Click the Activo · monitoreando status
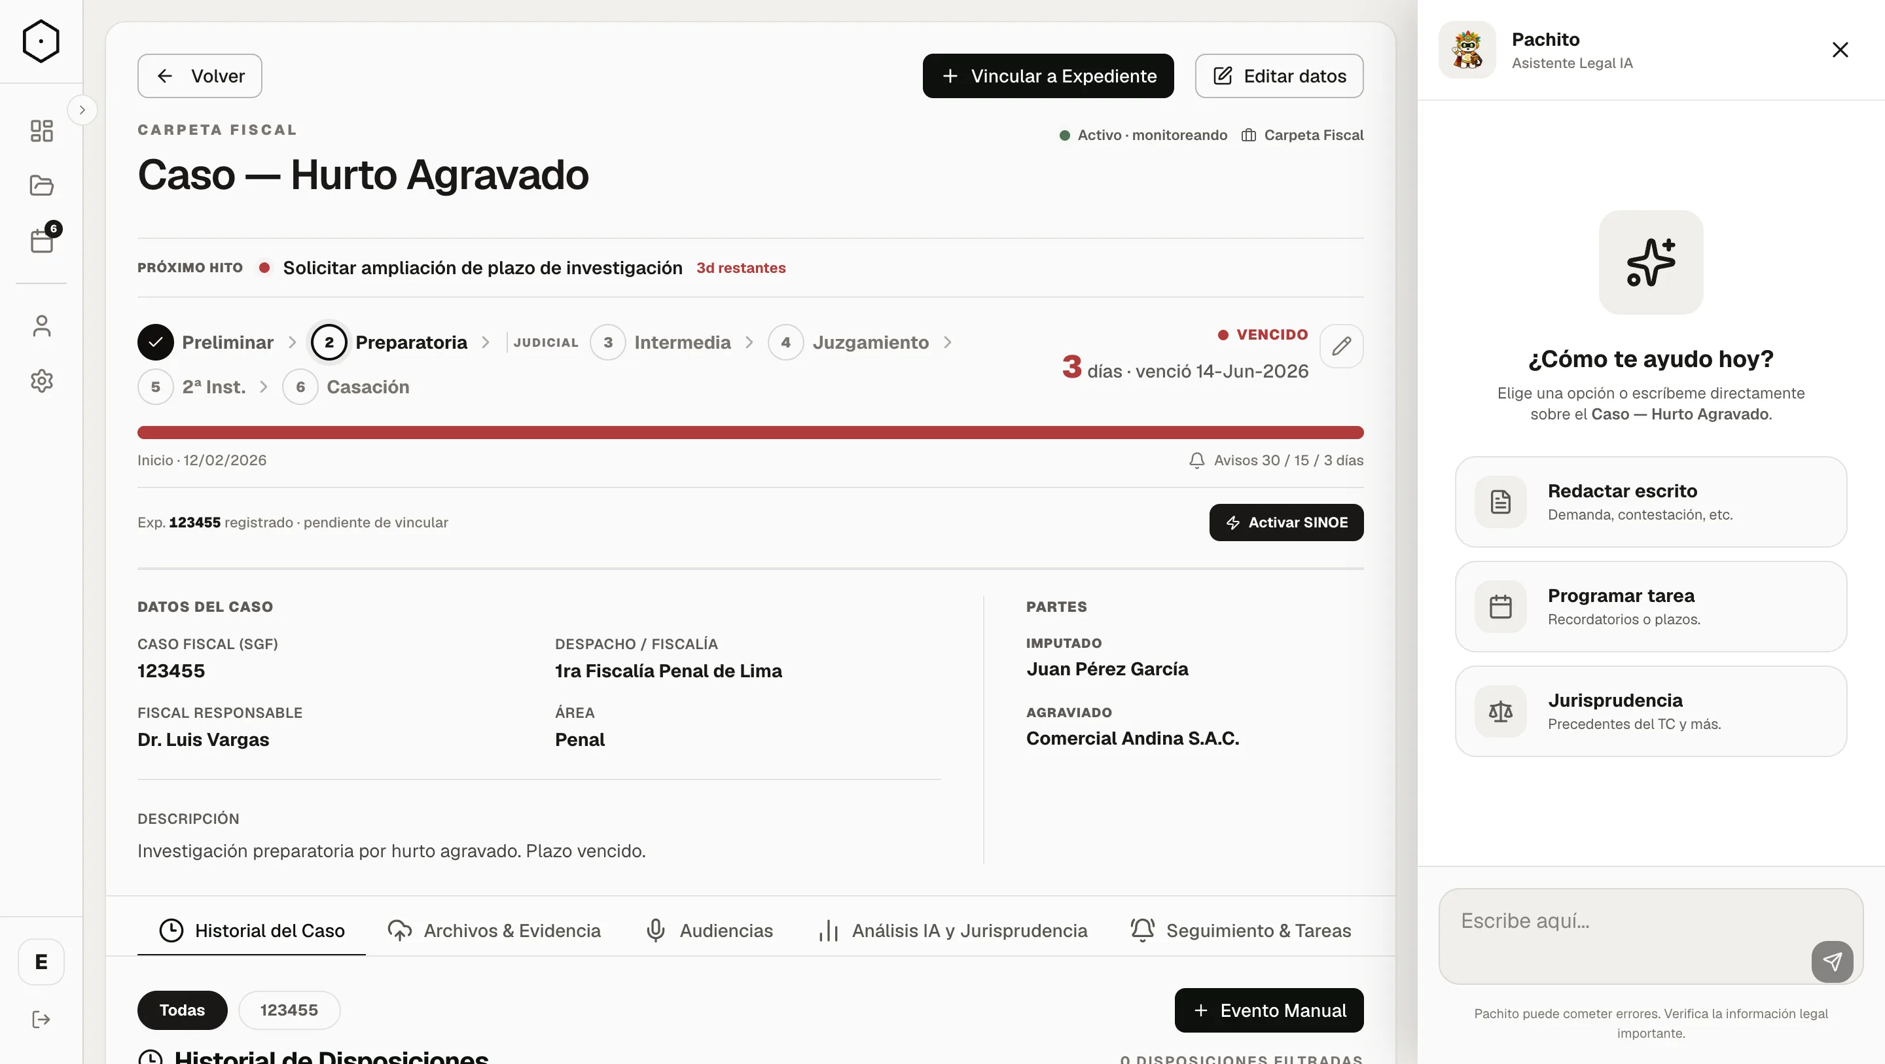Image resolution: width=1885 pixels, height=1064 pixels. [1143, 135]
